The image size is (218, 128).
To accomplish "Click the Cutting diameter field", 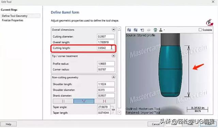I will pos(106,36).
